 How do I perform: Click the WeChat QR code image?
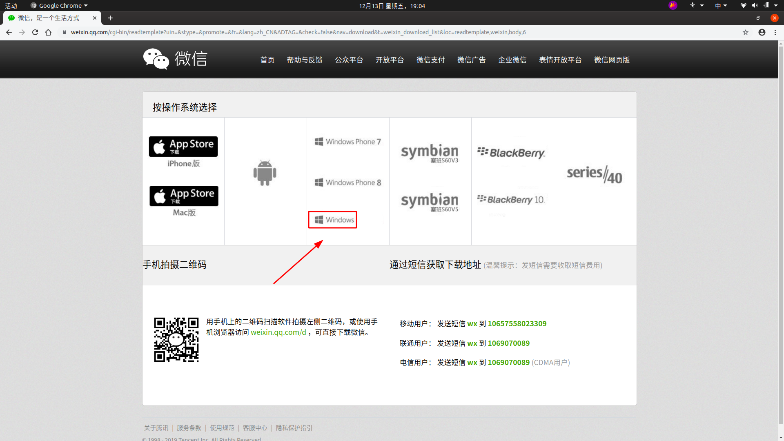(176, 340)
